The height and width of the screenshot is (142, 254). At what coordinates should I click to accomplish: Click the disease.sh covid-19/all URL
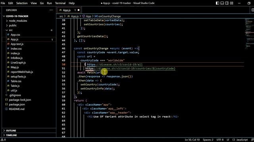click(115, 65)
